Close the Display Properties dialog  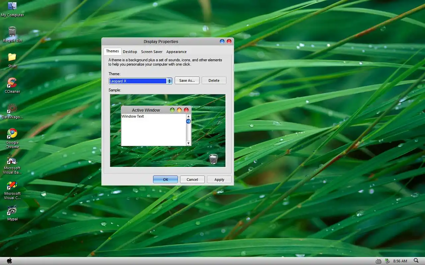[x=229, y=41]
